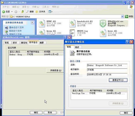Viewport: 135px width, 116px height.
Task: Click Cancel (取消) in the properties dialog
Action: click(50, 112)
